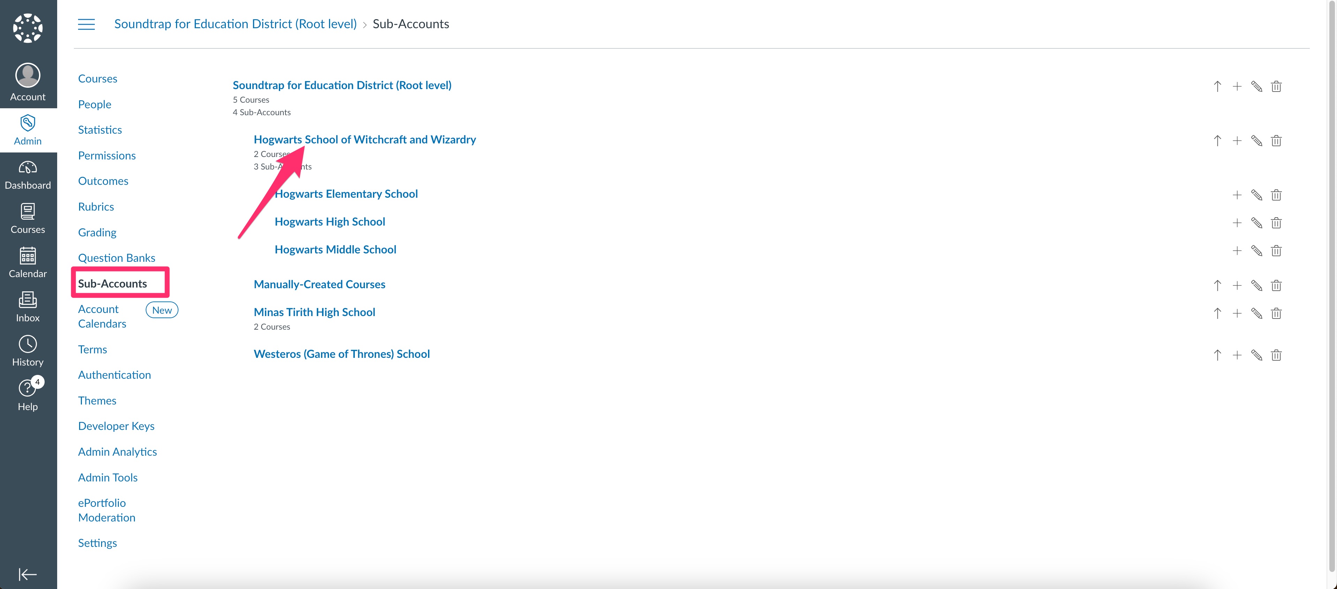
Task: Click the New badge next to Account Calendars
Action: pyautogui.click(x=162, y=309)
